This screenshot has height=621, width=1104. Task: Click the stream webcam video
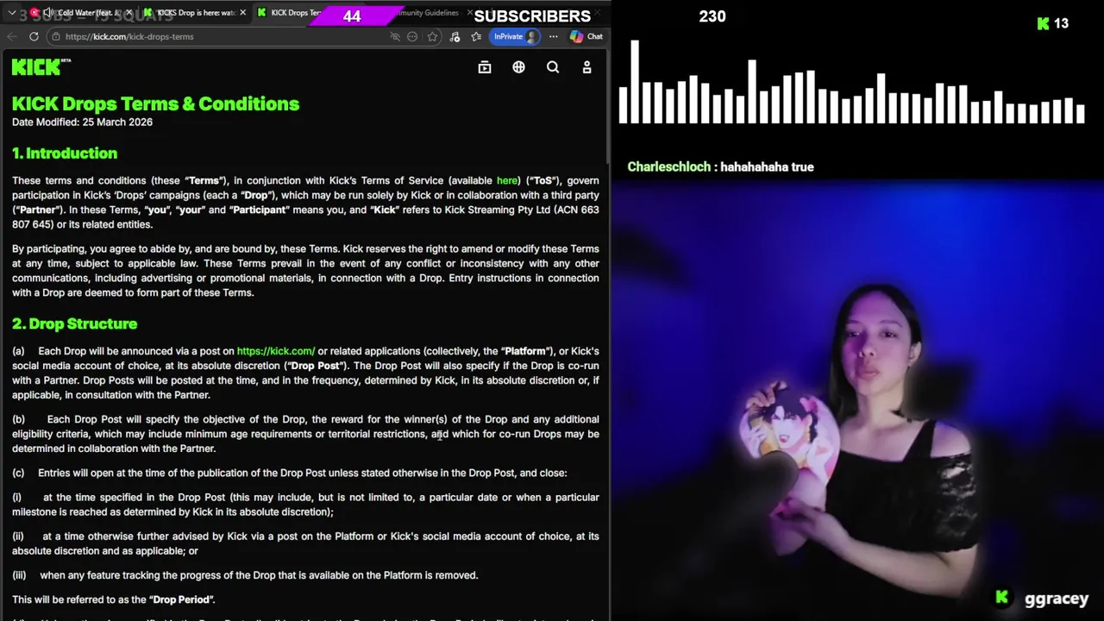[858, 401]
